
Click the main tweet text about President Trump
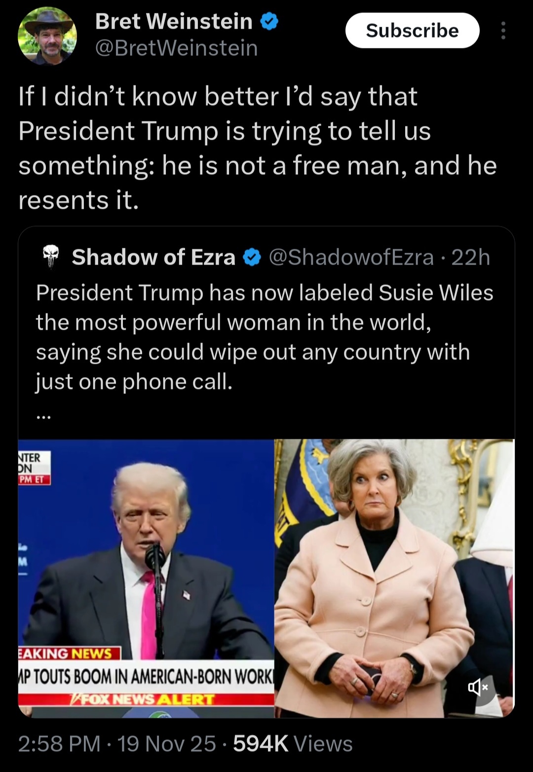coord(258,148)
